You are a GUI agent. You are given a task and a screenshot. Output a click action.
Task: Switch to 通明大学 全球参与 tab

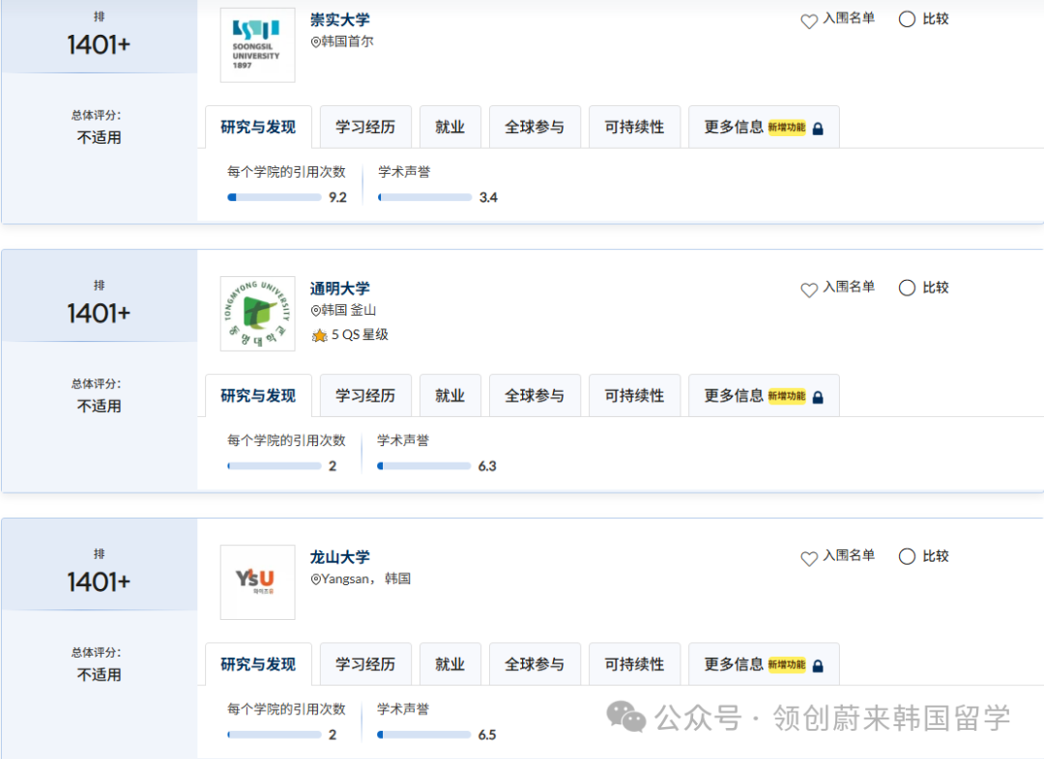click(535, 396)
